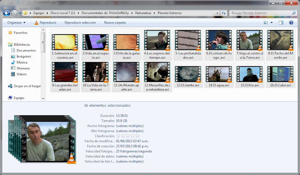Click the Tamaño value 10.9 GB
300x175 pixels.
pyautogui.click(x=121, y=121)
